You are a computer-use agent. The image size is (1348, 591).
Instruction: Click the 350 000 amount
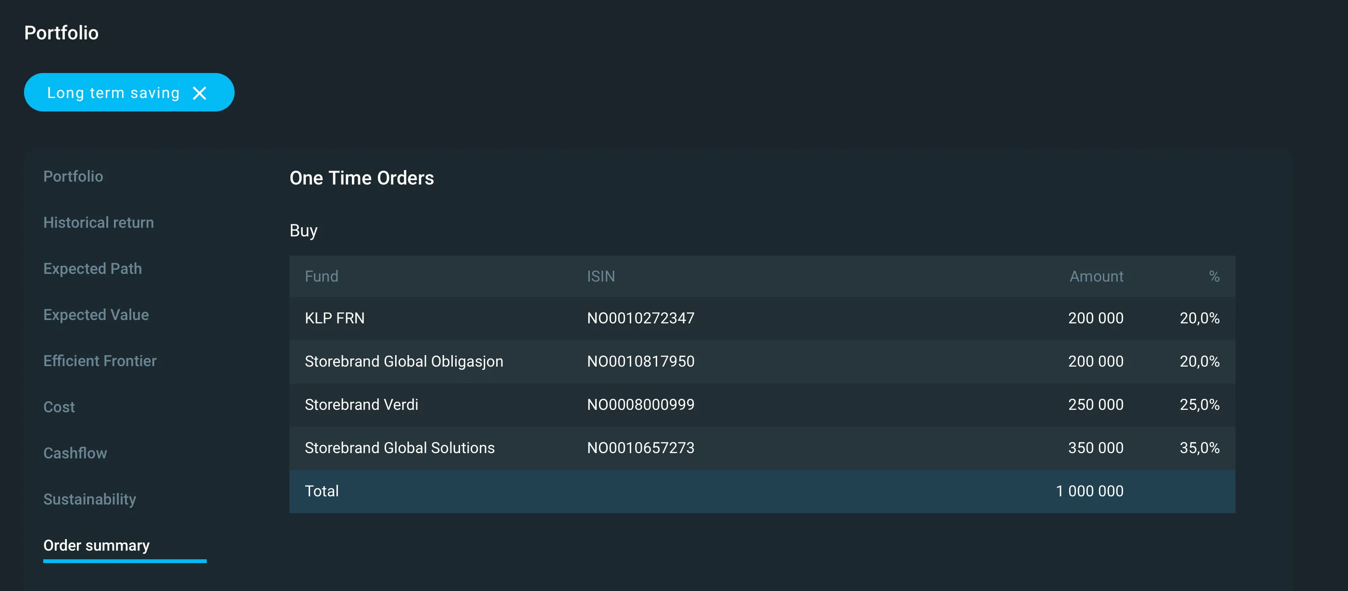1096,448
